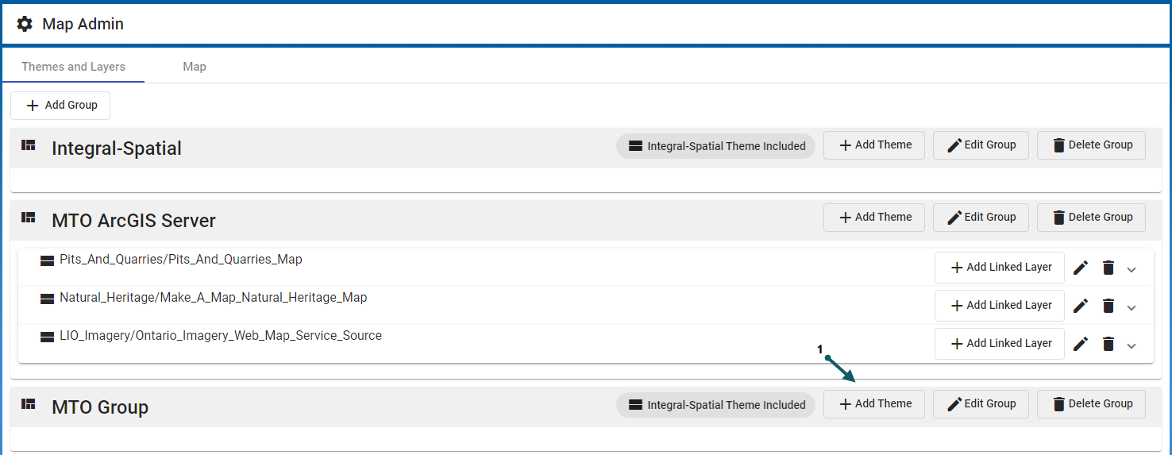Delete the Natural_Heritage theme via trash icon
The image size is (1172, 455).
[1108, 306]
